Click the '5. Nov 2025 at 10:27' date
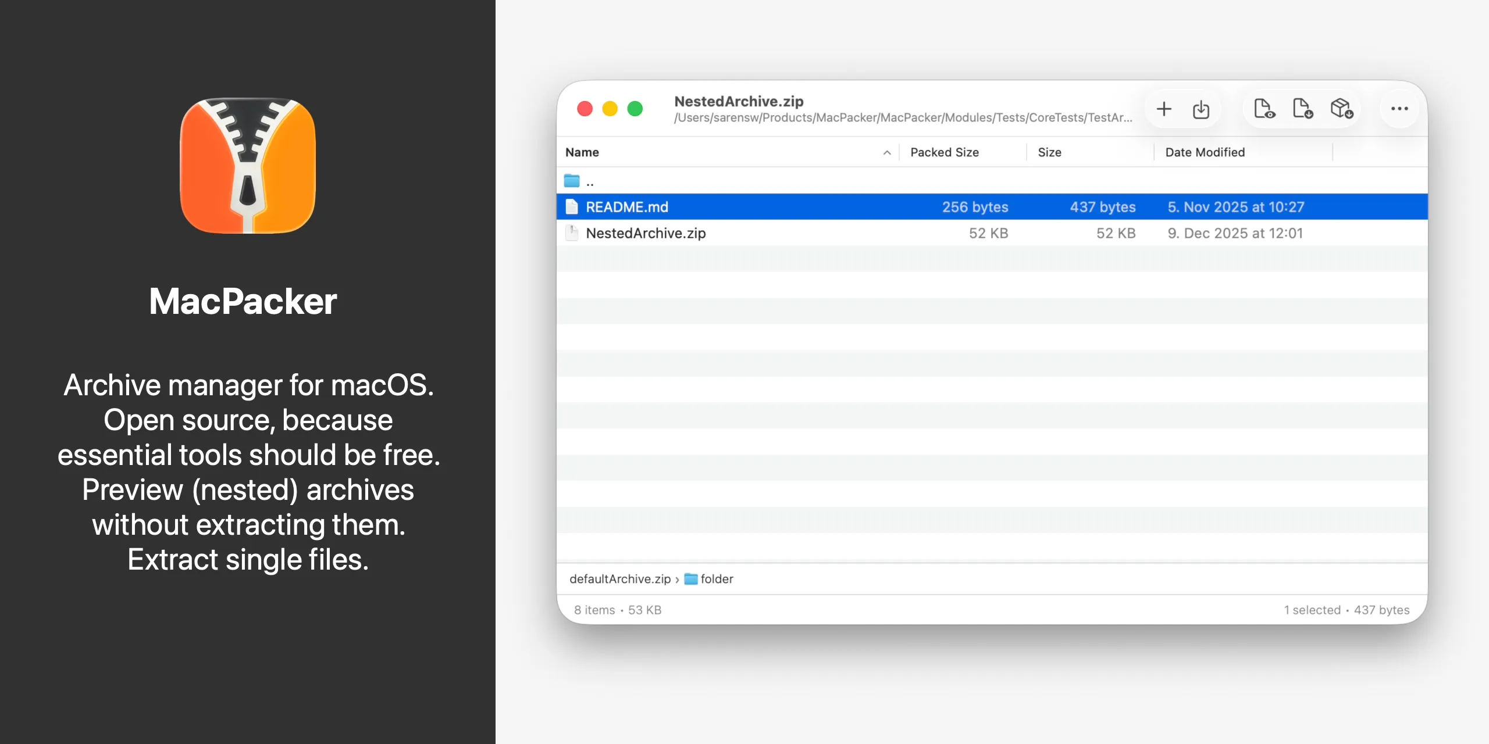Viewport: 1489px width, 744px height. pyautogui.click(x=1236, y=207)
